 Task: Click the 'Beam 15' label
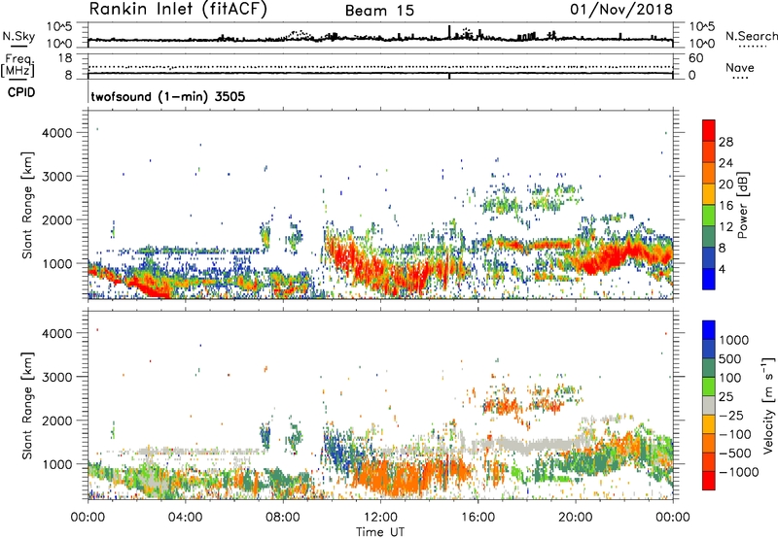pos(379,11)
